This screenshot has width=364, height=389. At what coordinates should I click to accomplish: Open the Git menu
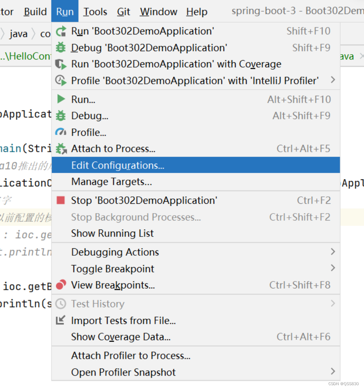[123, 11]
